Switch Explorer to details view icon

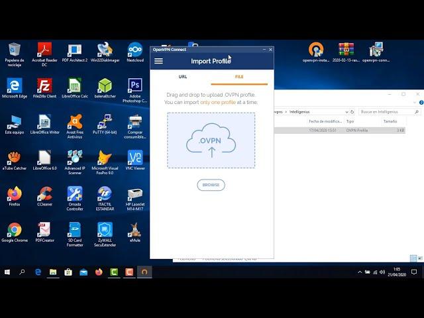[x=413, y=258]
